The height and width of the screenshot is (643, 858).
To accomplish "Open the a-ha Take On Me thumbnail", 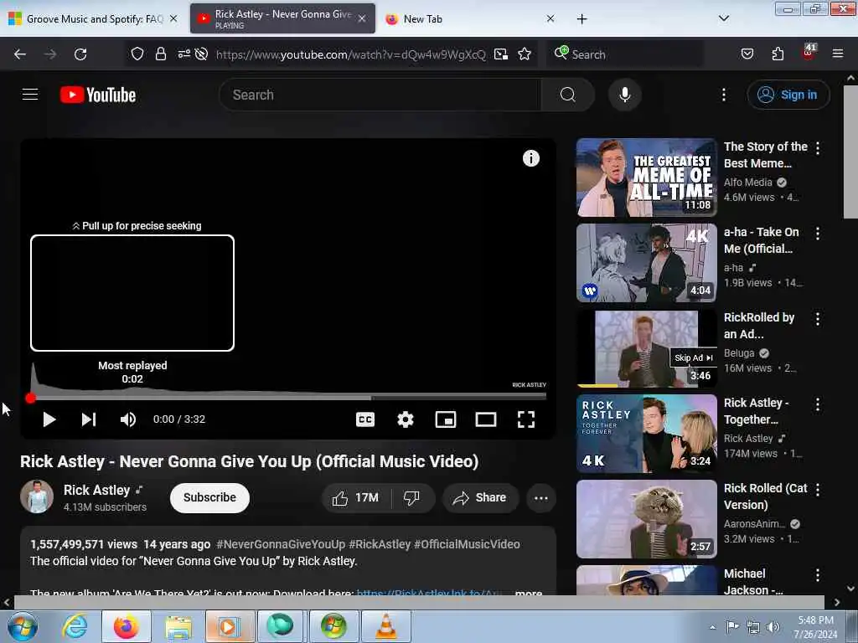I will pos(646,262).
